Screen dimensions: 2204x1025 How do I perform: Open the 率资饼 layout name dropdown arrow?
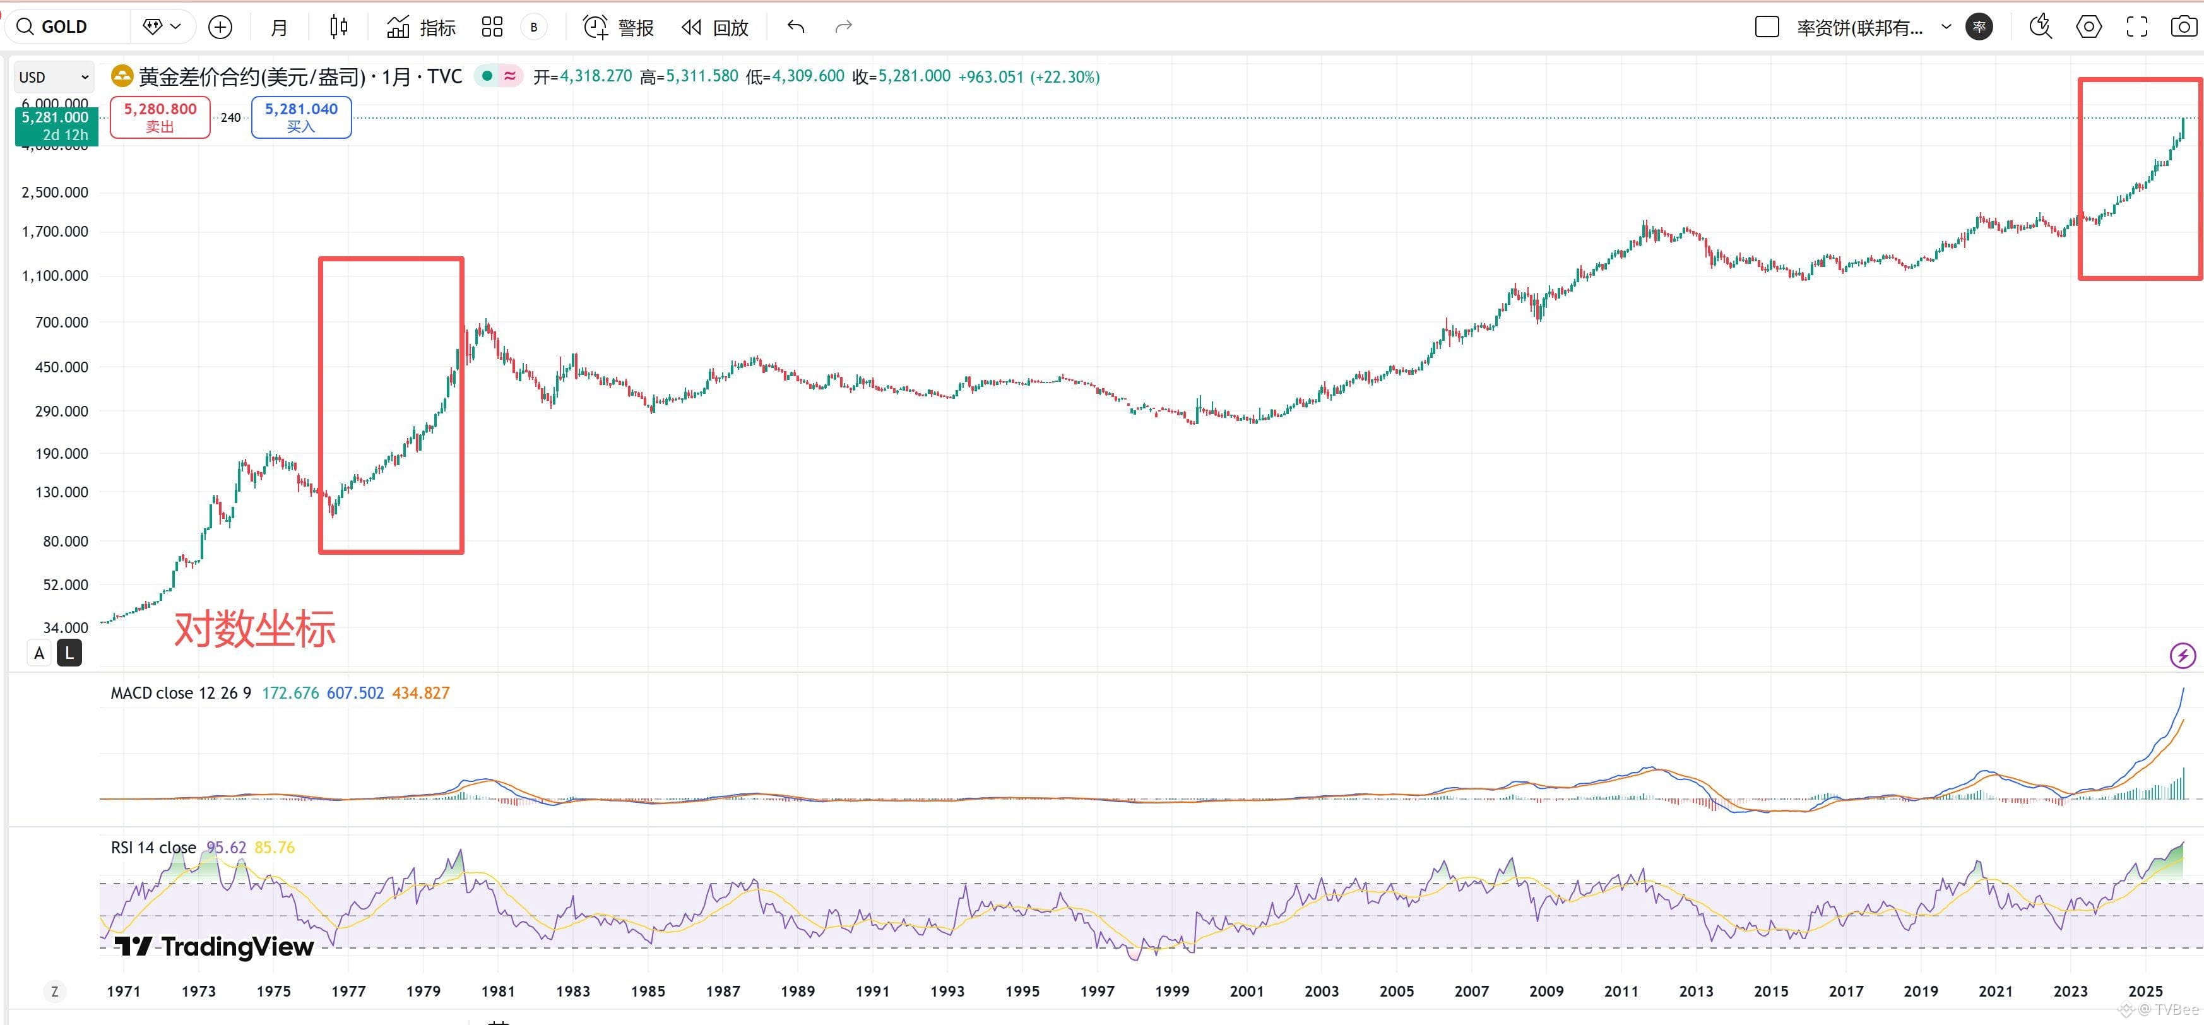(x=1946, y=27)
